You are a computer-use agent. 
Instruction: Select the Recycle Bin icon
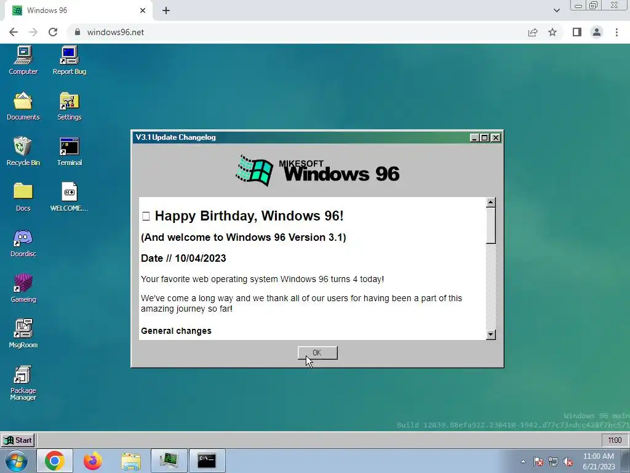(23, 152)
